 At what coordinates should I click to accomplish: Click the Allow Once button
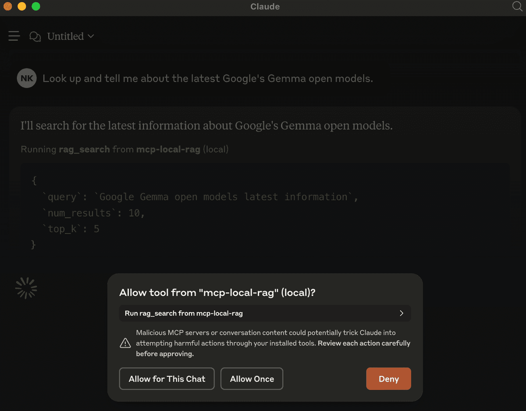[x=252, y=379]
